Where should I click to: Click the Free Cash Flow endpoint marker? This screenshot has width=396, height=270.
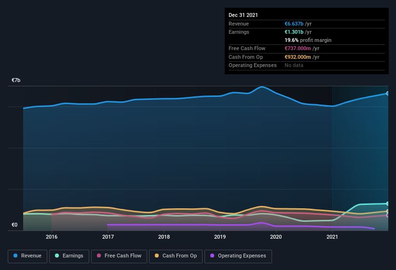pos(388,215)
